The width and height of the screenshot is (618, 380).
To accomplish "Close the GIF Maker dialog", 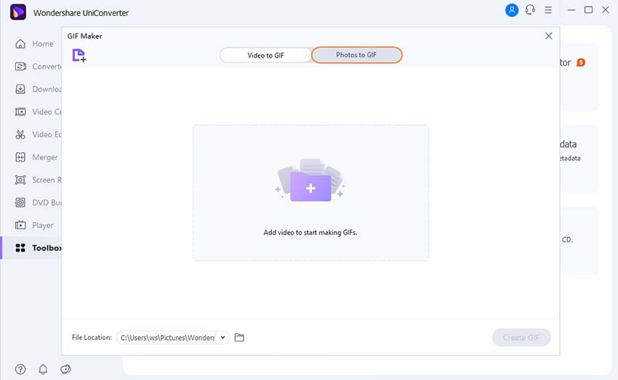I will (x=549, y=36).
